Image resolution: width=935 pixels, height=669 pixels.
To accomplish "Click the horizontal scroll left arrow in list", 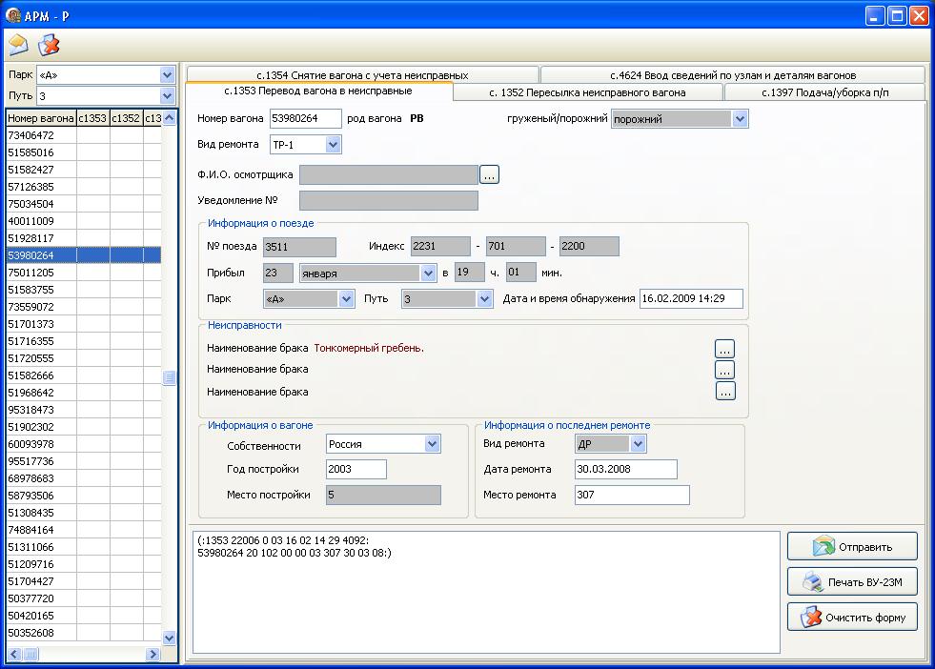I will click(x=15, y=654).
